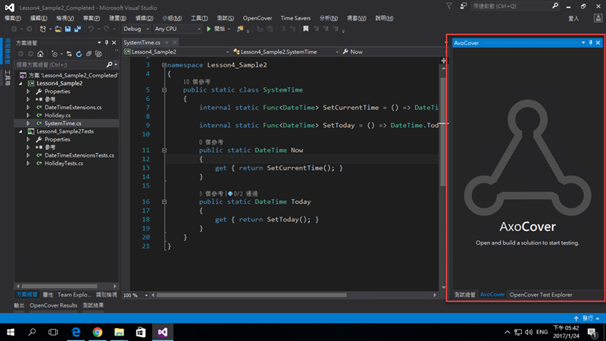Open the action center notification icon
606x341 pixels.
tap(592, 332)
